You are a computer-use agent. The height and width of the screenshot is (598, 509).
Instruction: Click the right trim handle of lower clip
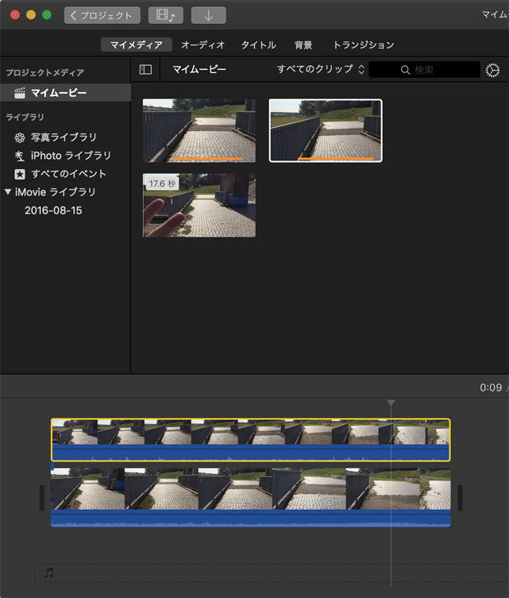tap(461, 498)
